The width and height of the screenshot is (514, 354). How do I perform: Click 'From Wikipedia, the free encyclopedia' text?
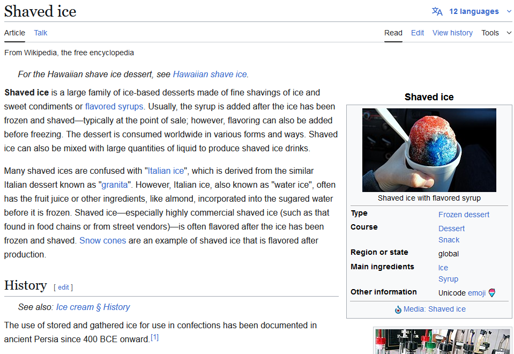point(69,53)
